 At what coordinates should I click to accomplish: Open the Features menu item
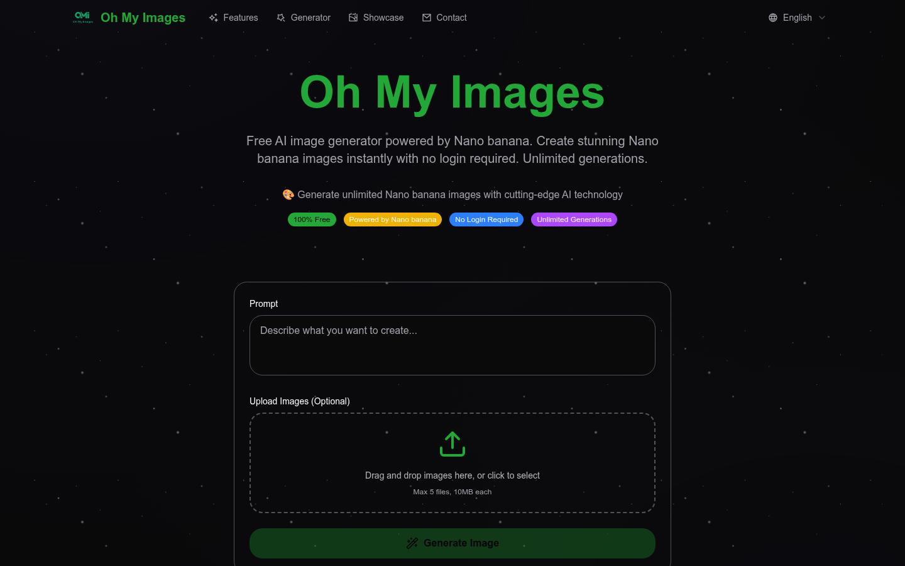pyautogui.click(x=240, y=18)
